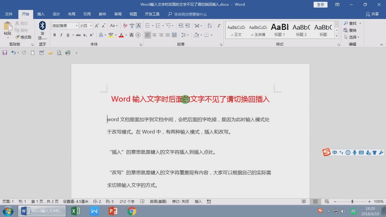Click the Bluetooth send icon

43,26
